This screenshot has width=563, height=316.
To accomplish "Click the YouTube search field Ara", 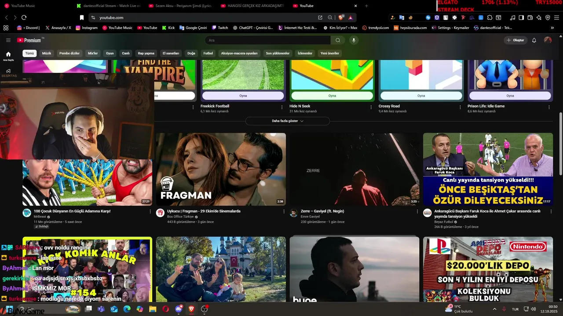I will (x=268, y=40).
